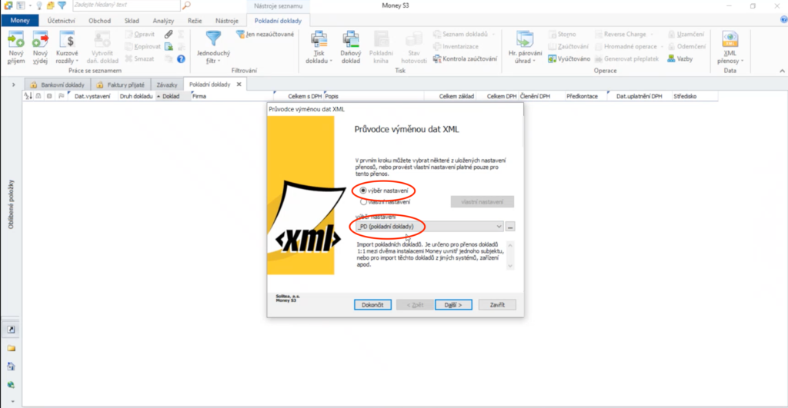Click the Money S3 app icon in title bar
This screenshot has height=408, width=788.
tap(8, 5)
